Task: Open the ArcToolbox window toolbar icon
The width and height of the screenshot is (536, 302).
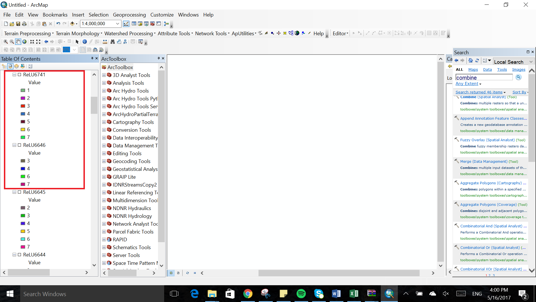Action: 152,24
